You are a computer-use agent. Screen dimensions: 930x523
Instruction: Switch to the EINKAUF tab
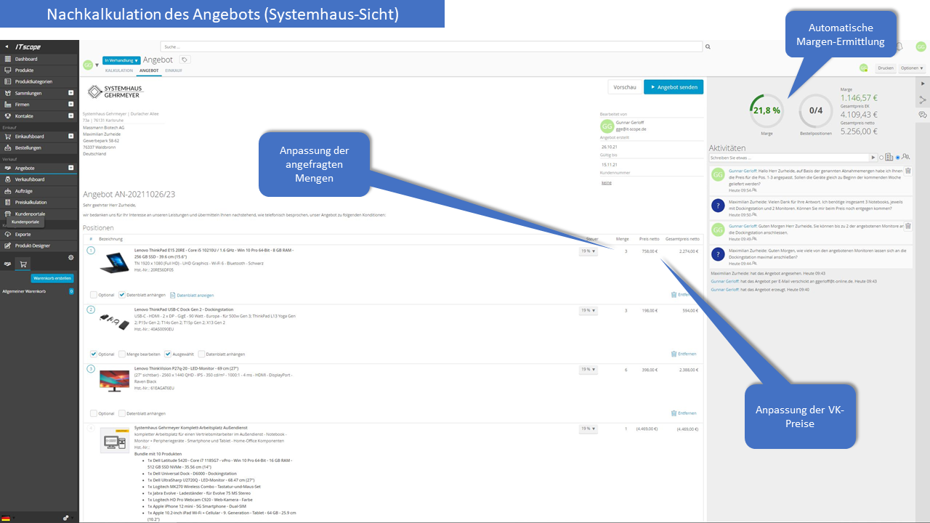[174, 70]
